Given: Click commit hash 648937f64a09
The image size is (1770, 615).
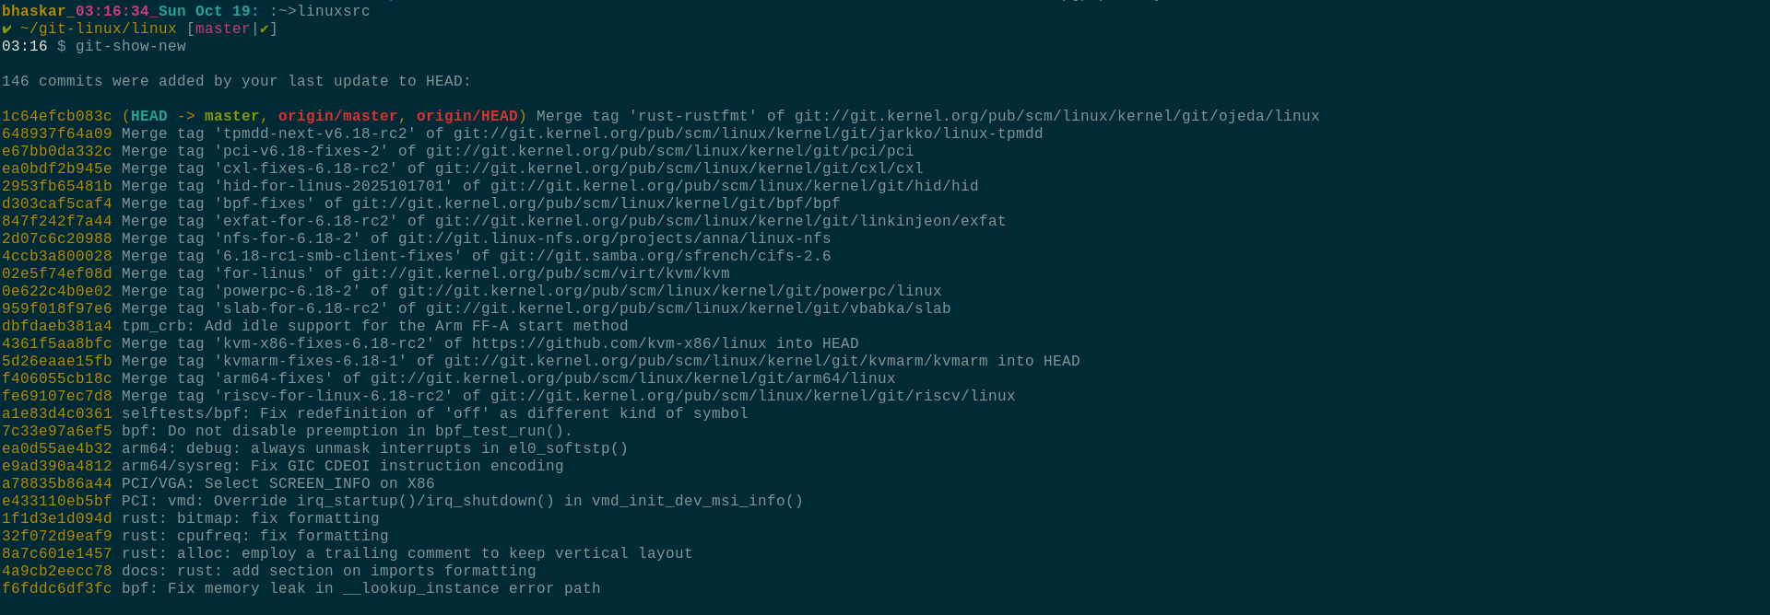Looking at the screenshot, I should pos(56,133).
